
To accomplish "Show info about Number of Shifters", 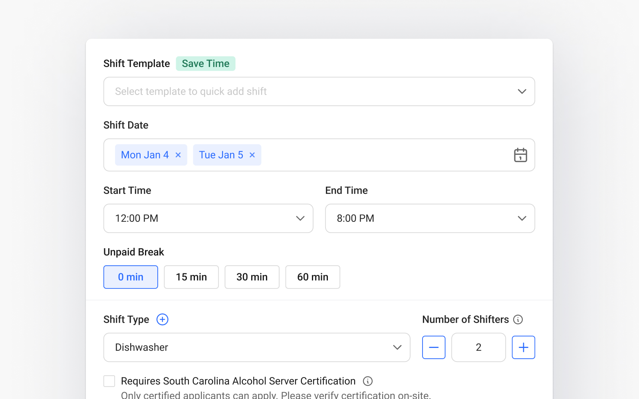I will (x=518, y=319).
